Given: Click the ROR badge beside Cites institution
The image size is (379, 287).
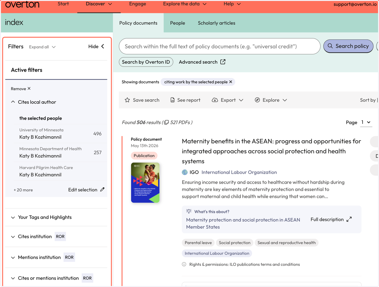Looking at the screenshot, I should (60, 236).
